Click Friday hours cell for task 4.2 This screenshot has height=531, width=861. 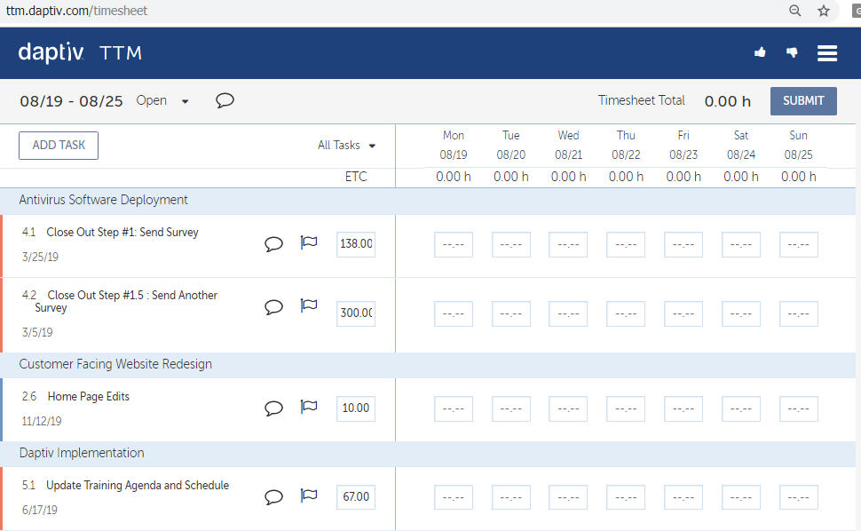(x=683, y=314)
